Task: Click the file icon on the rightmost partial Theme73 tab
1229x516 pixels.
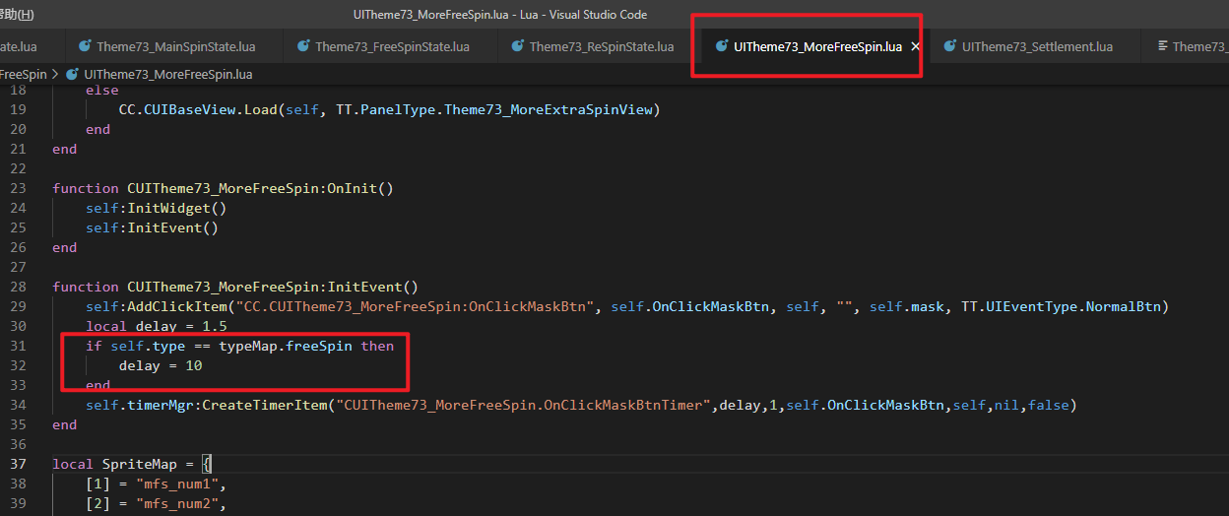Action: point(1162,46)
